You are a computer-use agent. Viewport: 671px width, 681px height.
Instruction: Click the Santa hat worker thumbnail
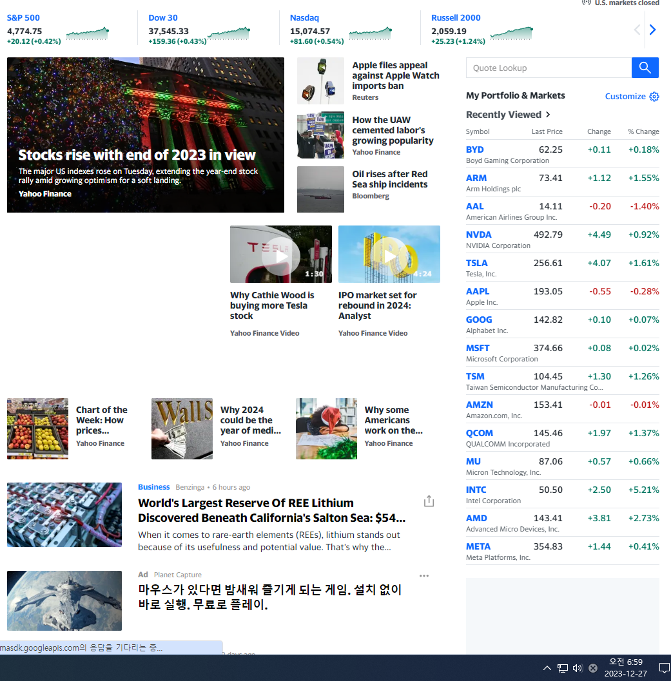click(326, 428)
